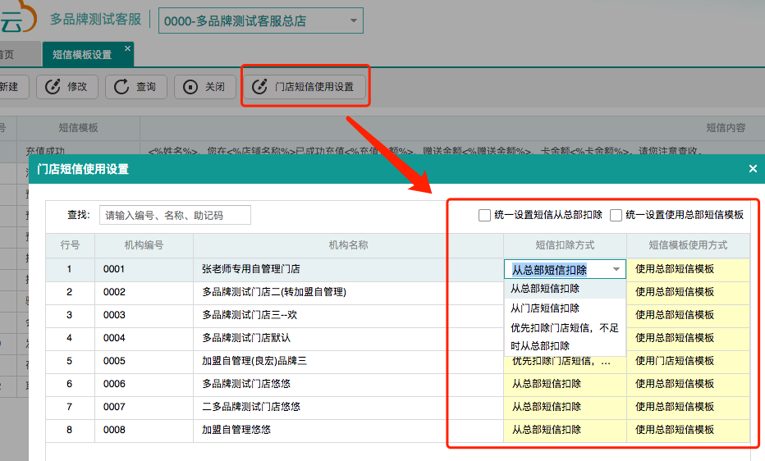Click the 查找 search input field
765x461 pixels.
[175, 215]
